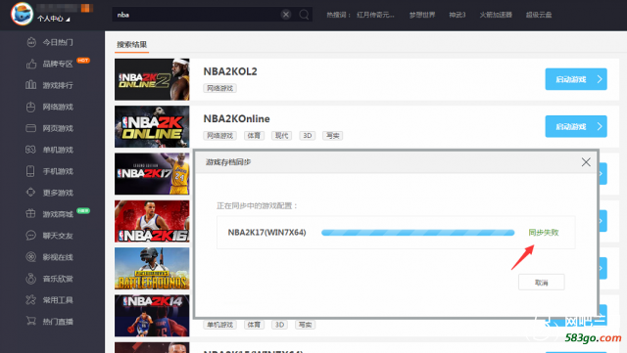Screen dimensions: 627x353
Task: Expand the 个人中心 dropdown
Action: (x=54, y=19)
